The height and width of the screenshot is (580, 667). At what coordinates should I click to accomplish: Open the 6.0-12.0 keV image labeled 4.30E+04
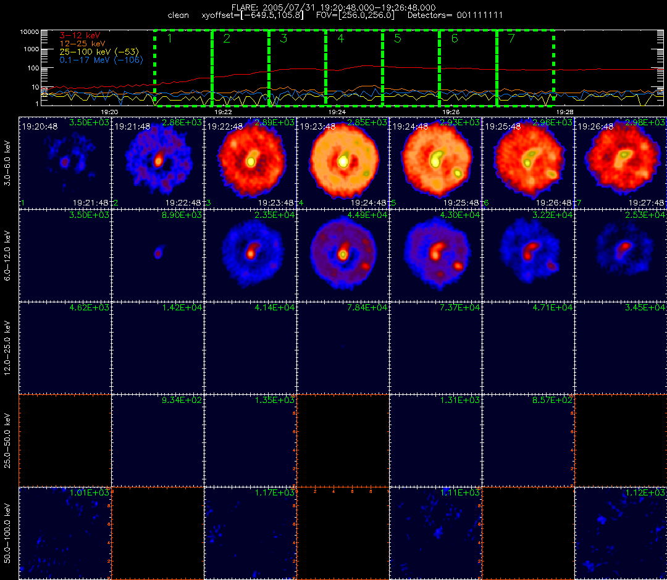[x=436, y=256]
